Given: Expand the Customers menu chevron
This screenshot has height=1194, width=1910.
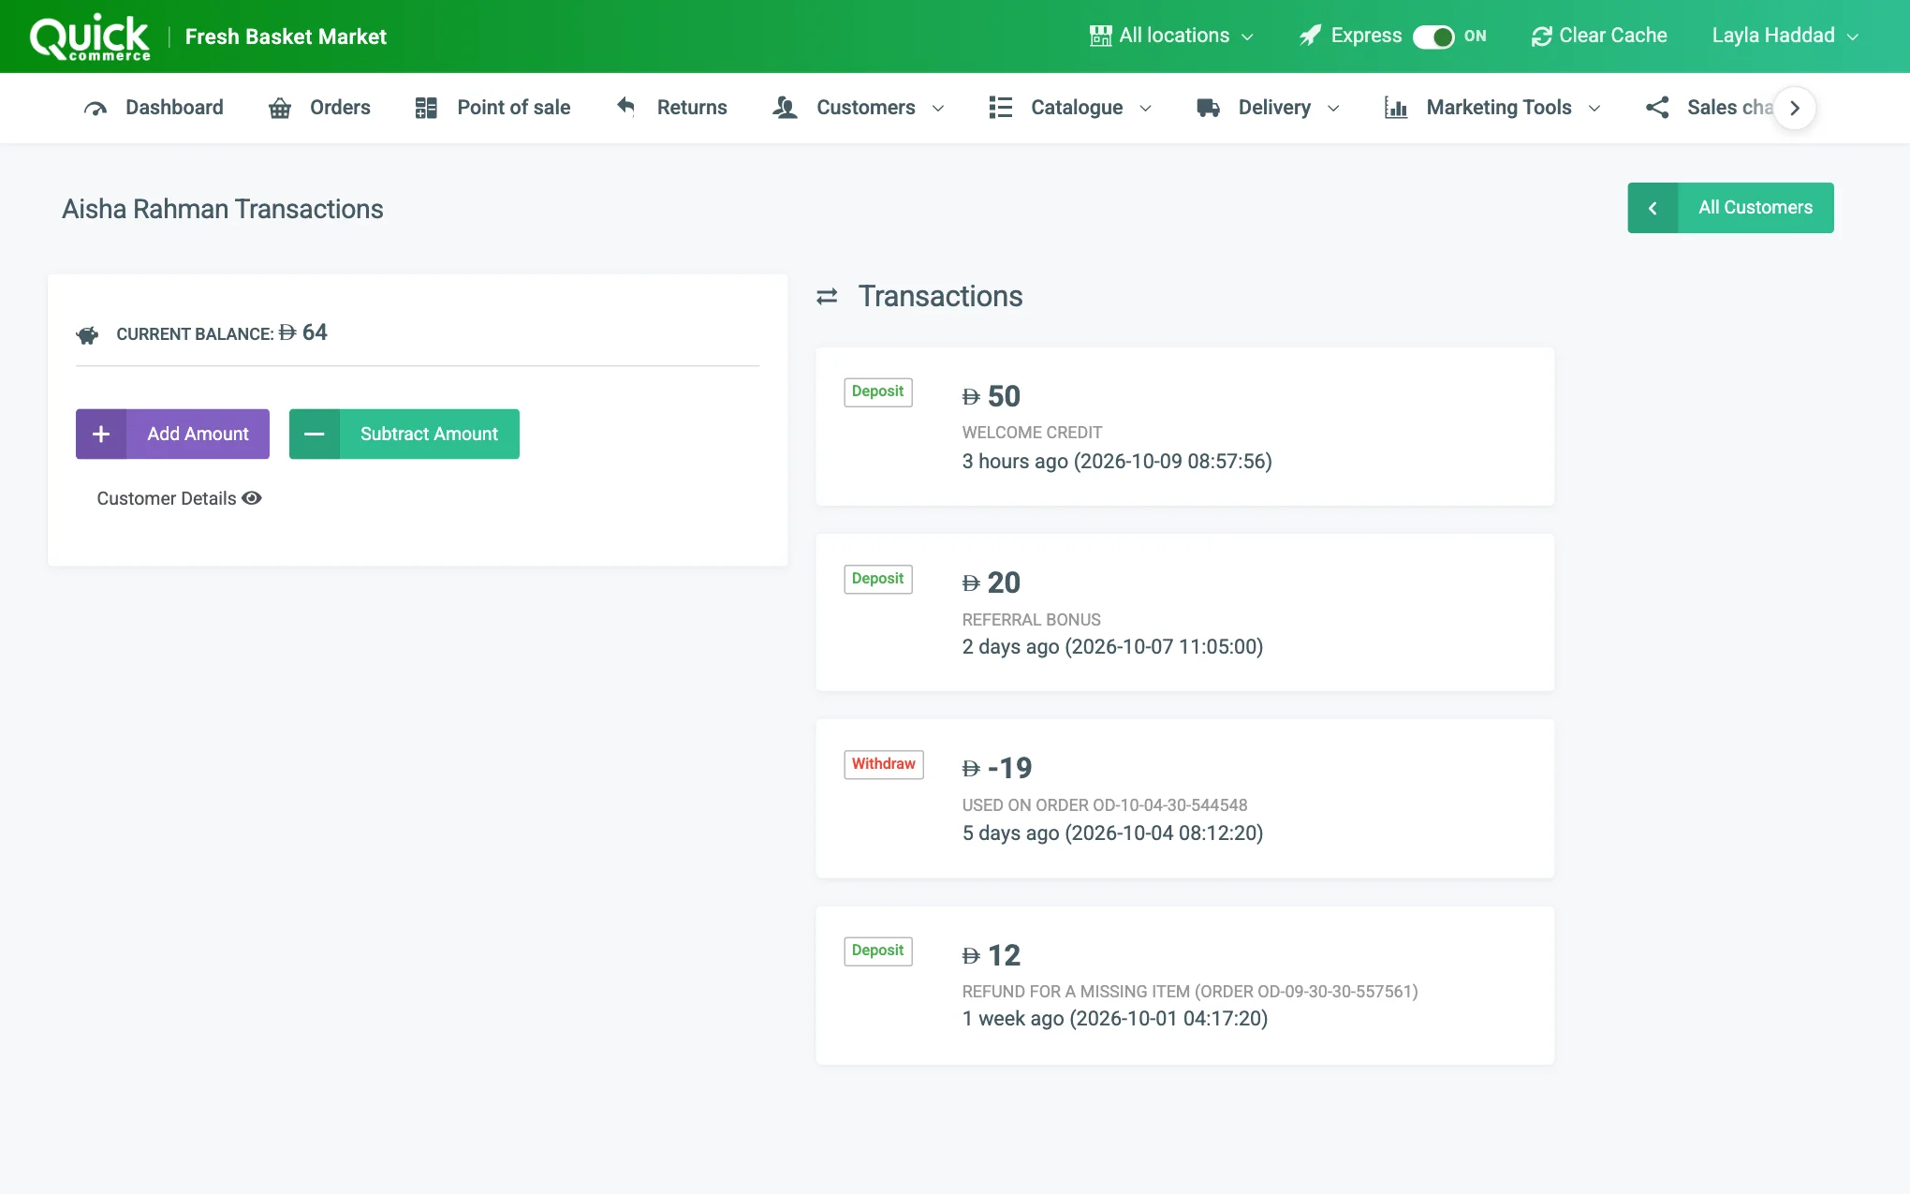Looking at the screenshot, I should tap(938, 109).
